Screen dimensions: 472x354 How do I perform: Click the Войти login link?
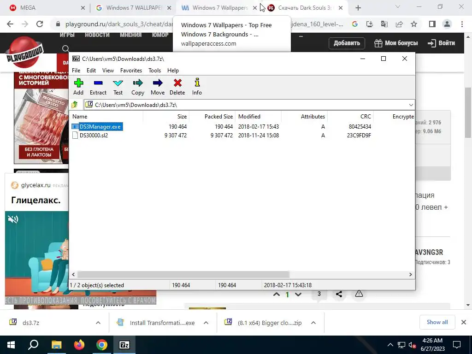point(441,43)
